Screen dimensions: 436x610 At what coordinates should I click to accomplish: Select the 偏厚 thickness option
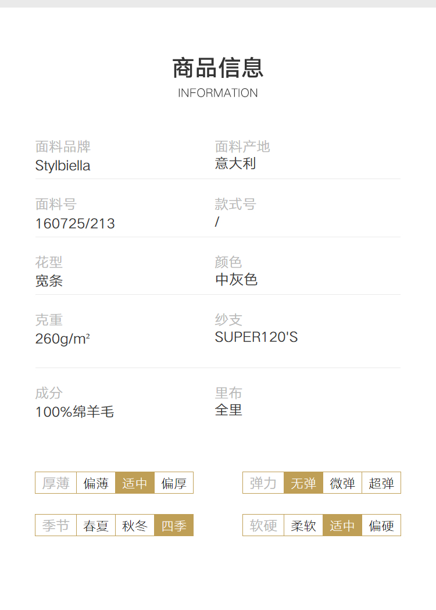coord(174,483)
